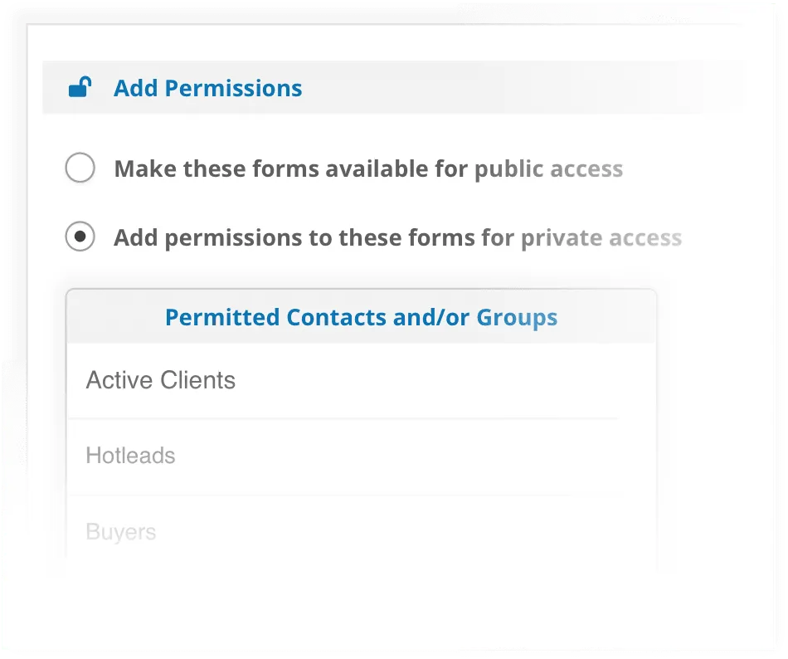This screenshot has height=659, width=788.
Task: Click the Add Permissions heading text
Action: coord(207,88)
